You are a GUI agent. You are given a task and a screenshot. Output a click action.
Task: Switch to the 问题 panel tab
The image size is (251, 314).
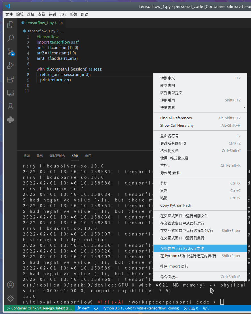(27, 156)
